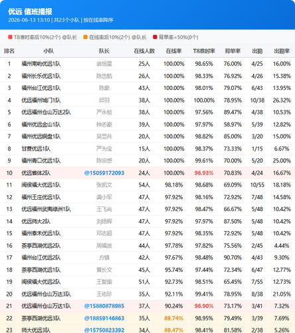Select team name 福州王庄优远1队
This screenshot has height=333, width=295.
[x=41, y=197]
